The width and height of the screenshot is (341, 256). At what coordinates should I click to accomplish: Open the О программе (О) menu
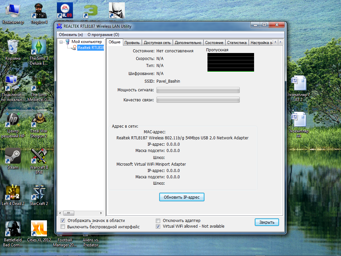pos(103,35)
